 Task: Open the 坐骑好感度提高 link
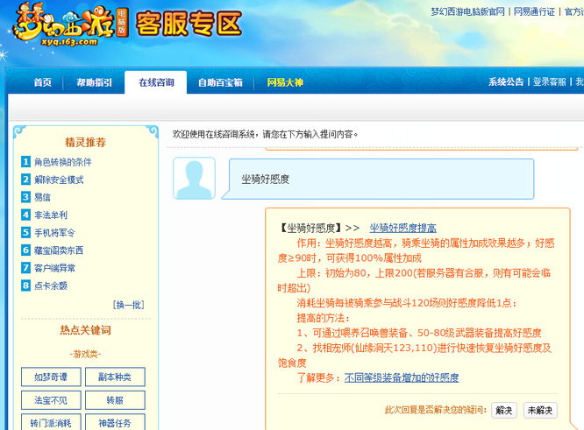(x=402, y=228)
